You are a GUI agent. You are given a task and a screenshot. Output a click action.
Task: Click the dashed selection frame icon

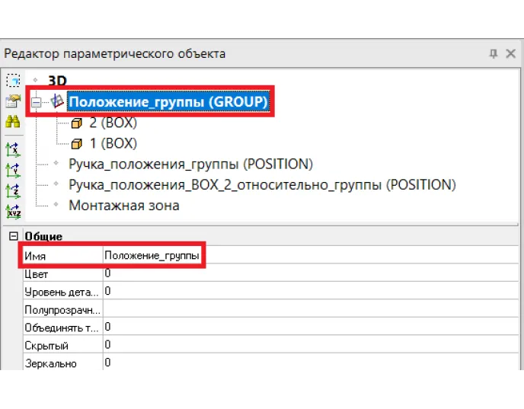(x=13, y=81)
